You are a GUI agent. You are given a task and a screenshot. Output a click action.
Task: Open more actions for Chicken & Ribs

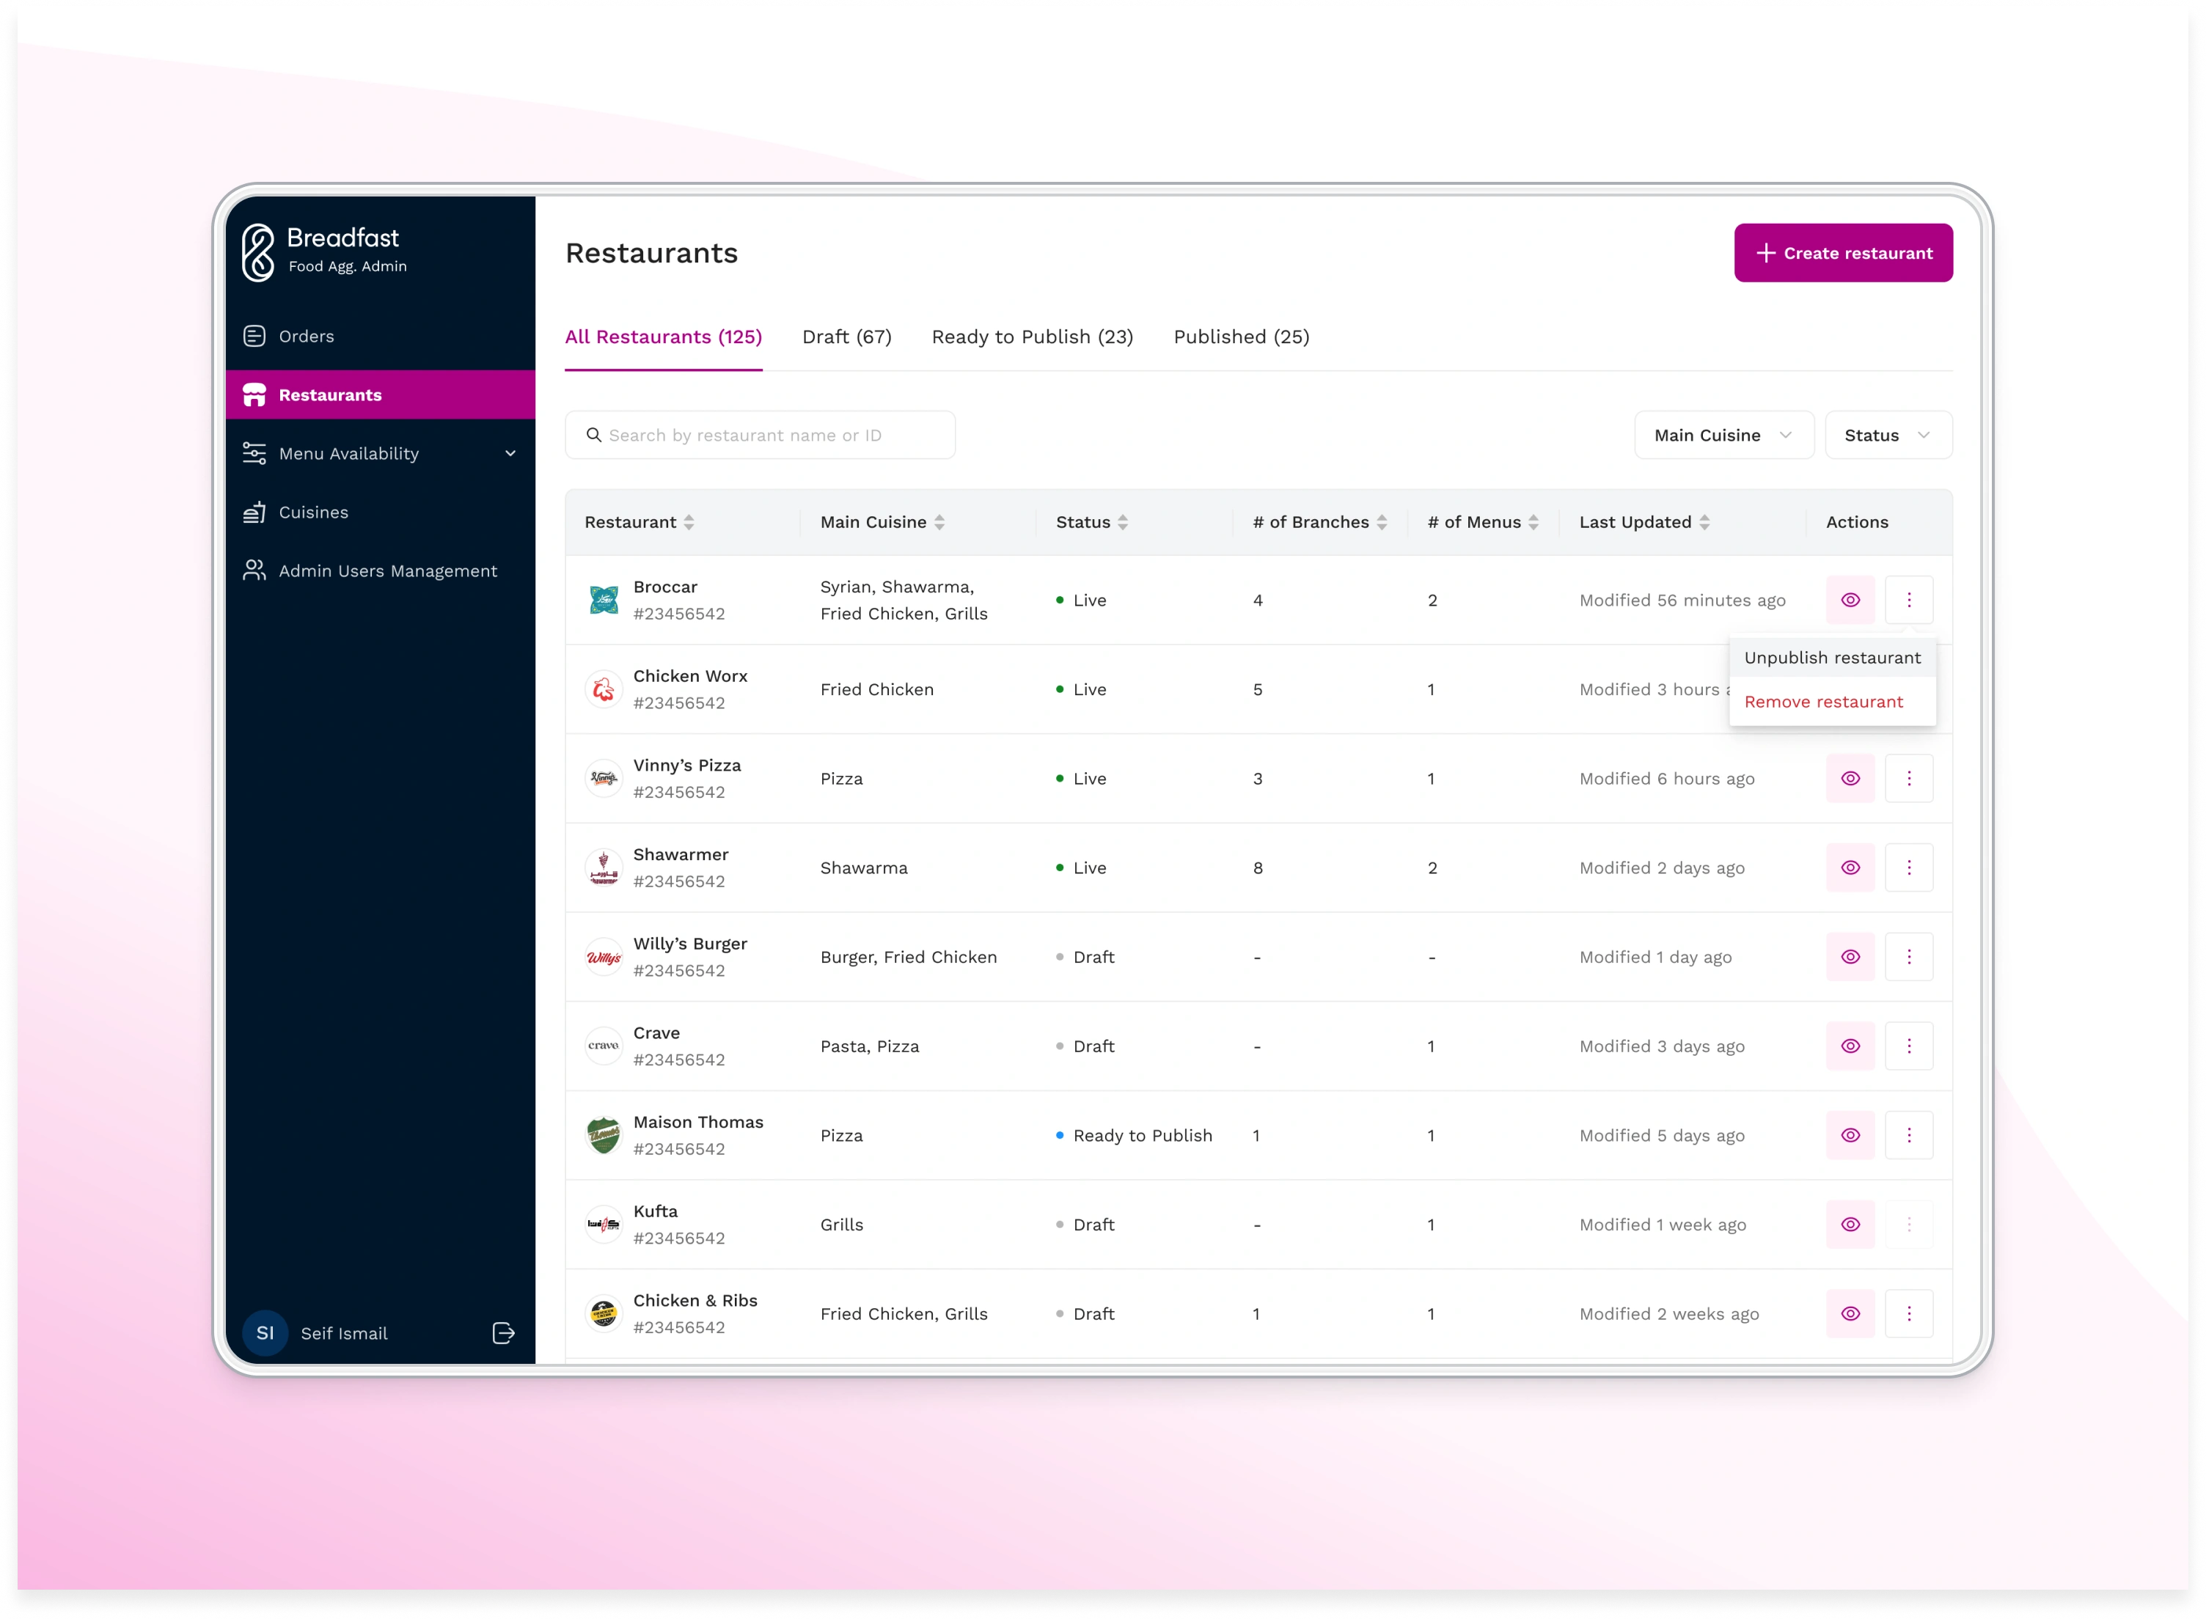tap(1909, 1313)
